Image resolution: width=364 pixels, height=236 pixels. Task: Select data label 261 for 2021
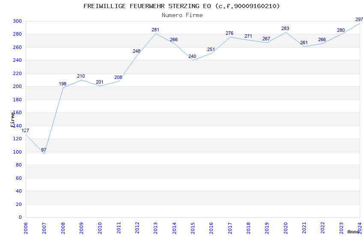[304, 42]
